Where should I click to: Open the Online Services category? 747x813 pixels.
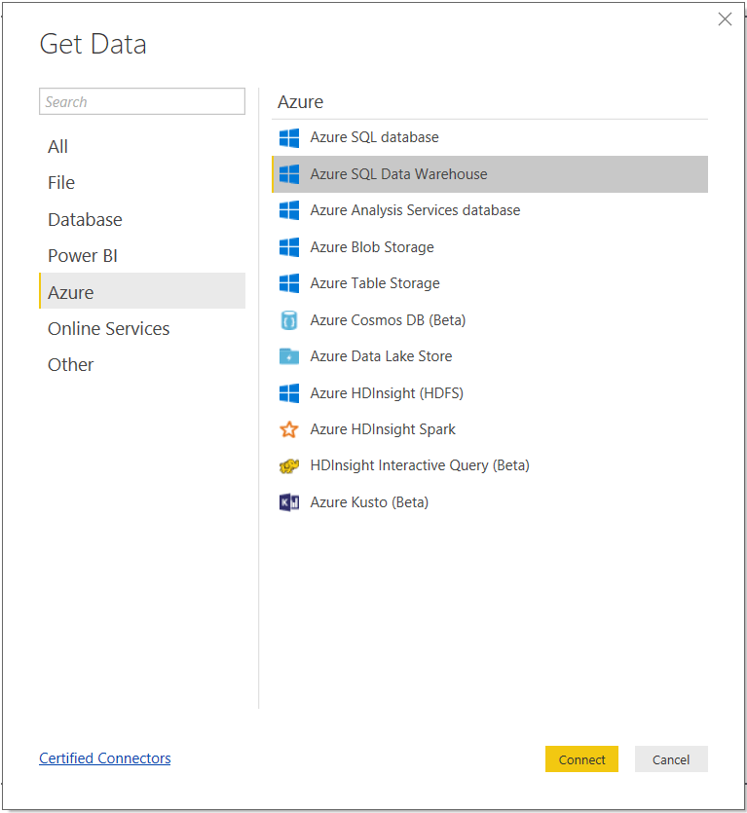[x=108, y=328]
